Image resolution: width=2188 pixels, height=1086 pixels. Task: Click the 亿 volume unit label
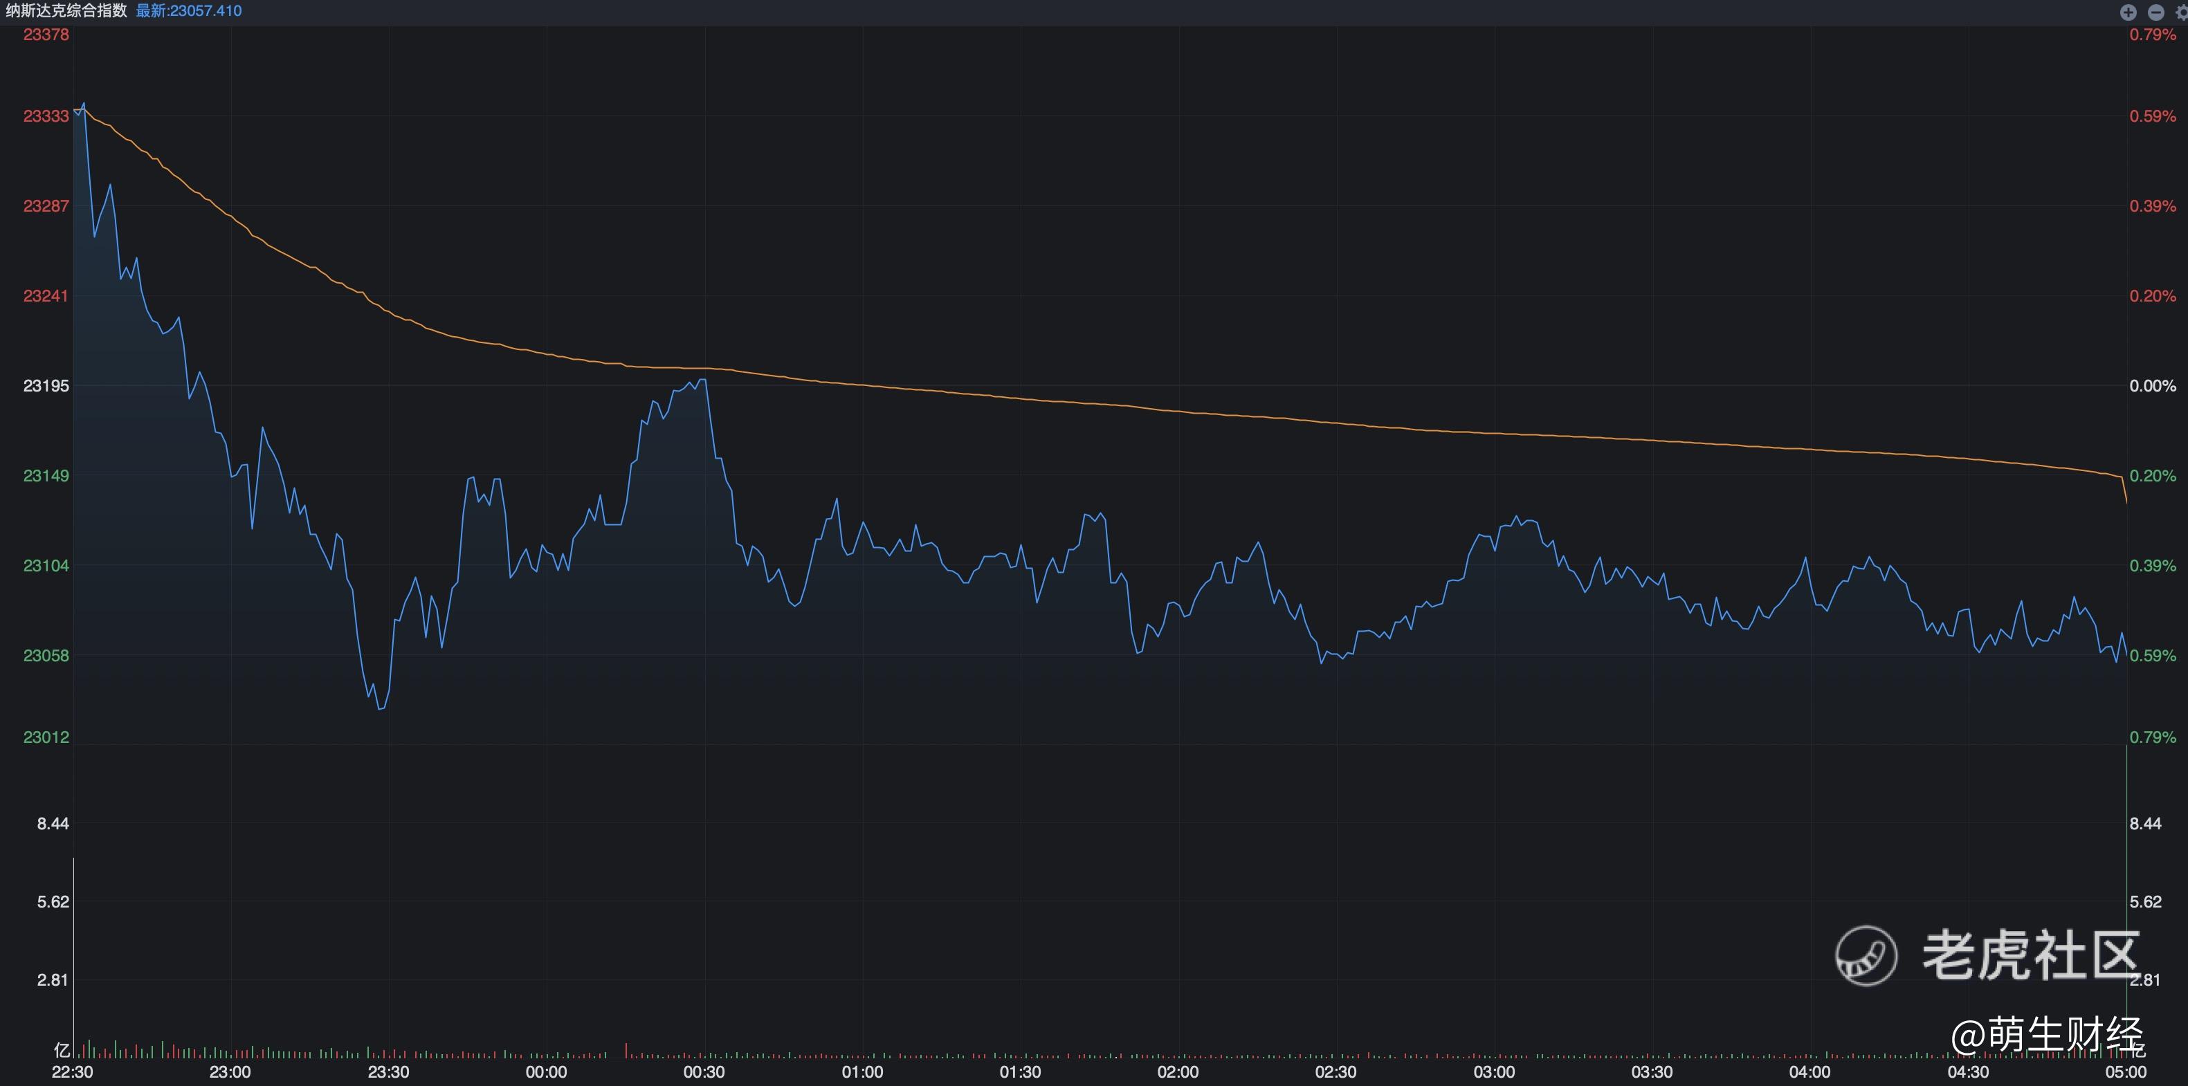click(x=61, y=1050)
